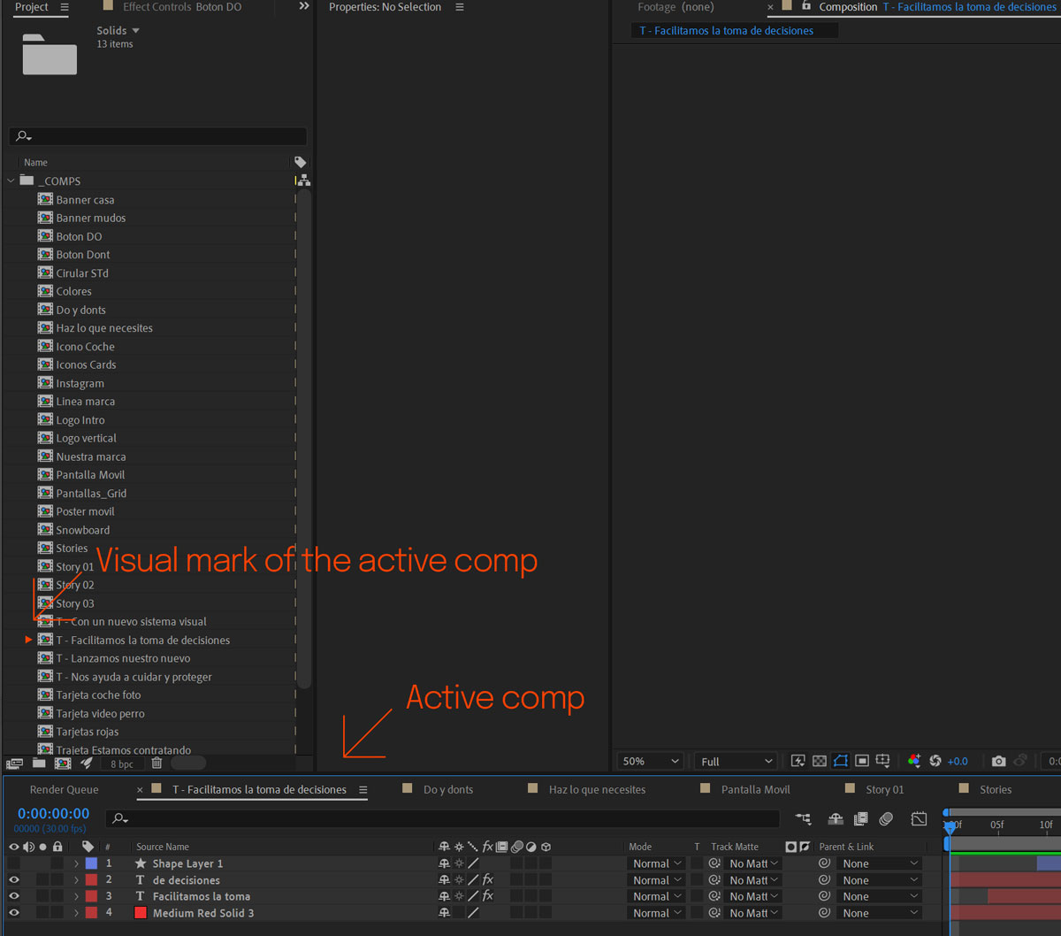Click the exposure adjustment +0.0 control
The image size is (1061, 936).
coord(957,761)
